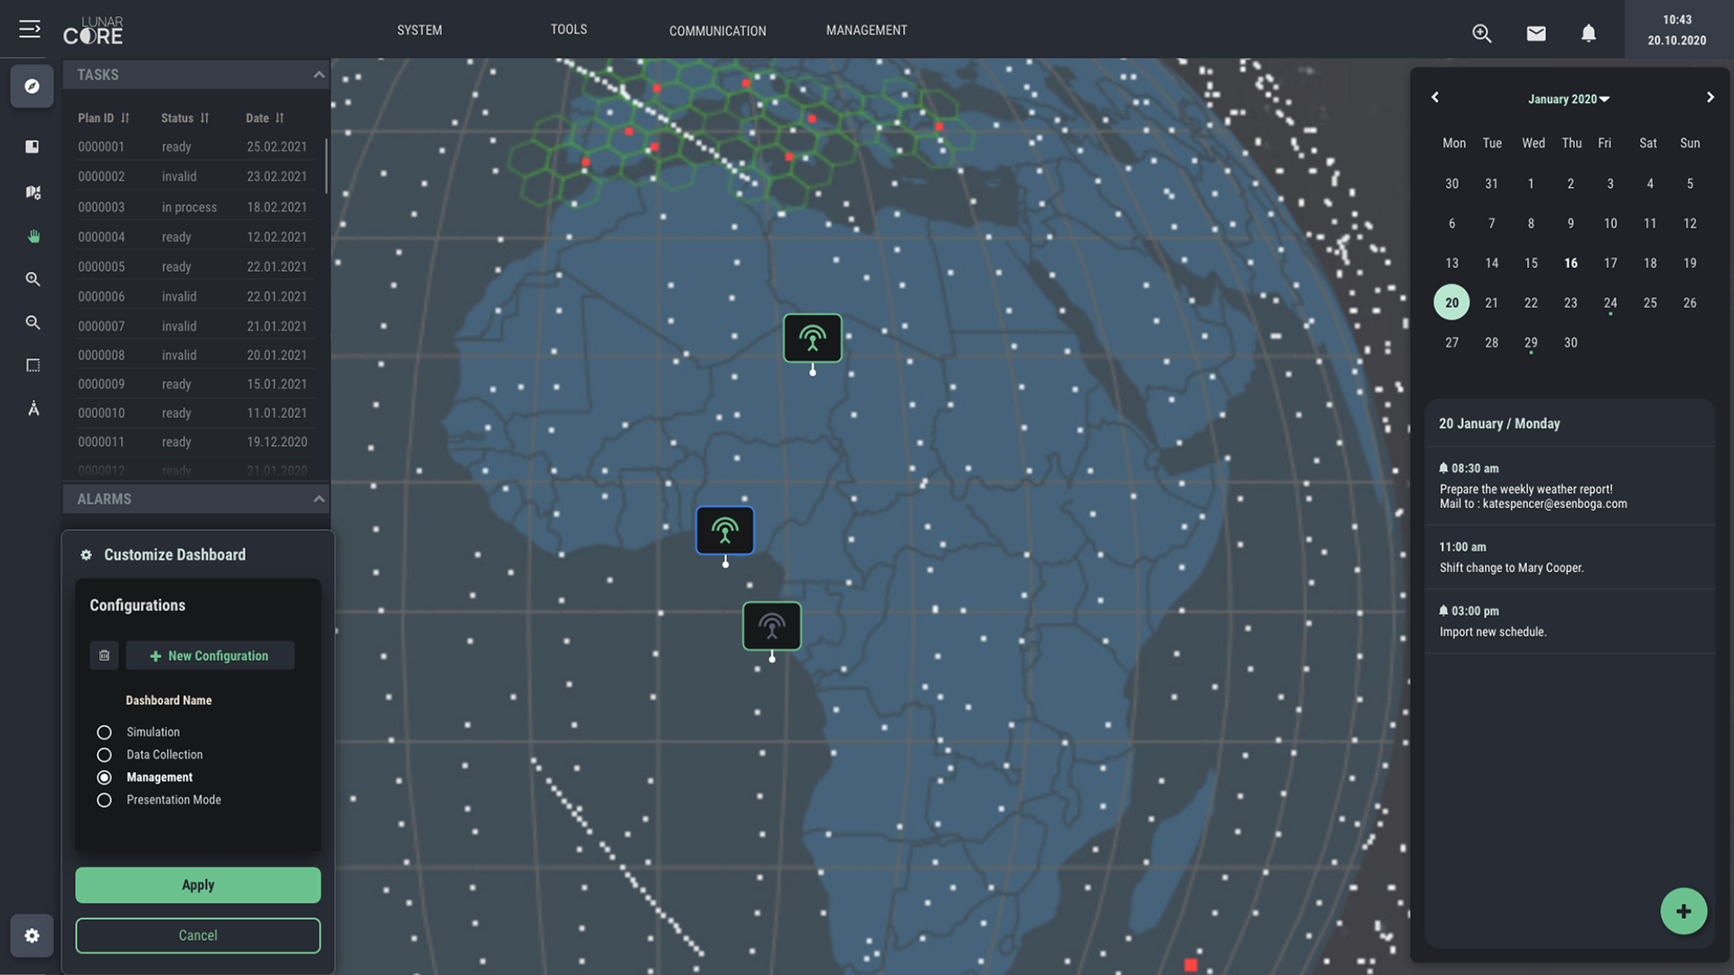
Task: Click the tasks list scrollbar
Action: pos(326,165)
